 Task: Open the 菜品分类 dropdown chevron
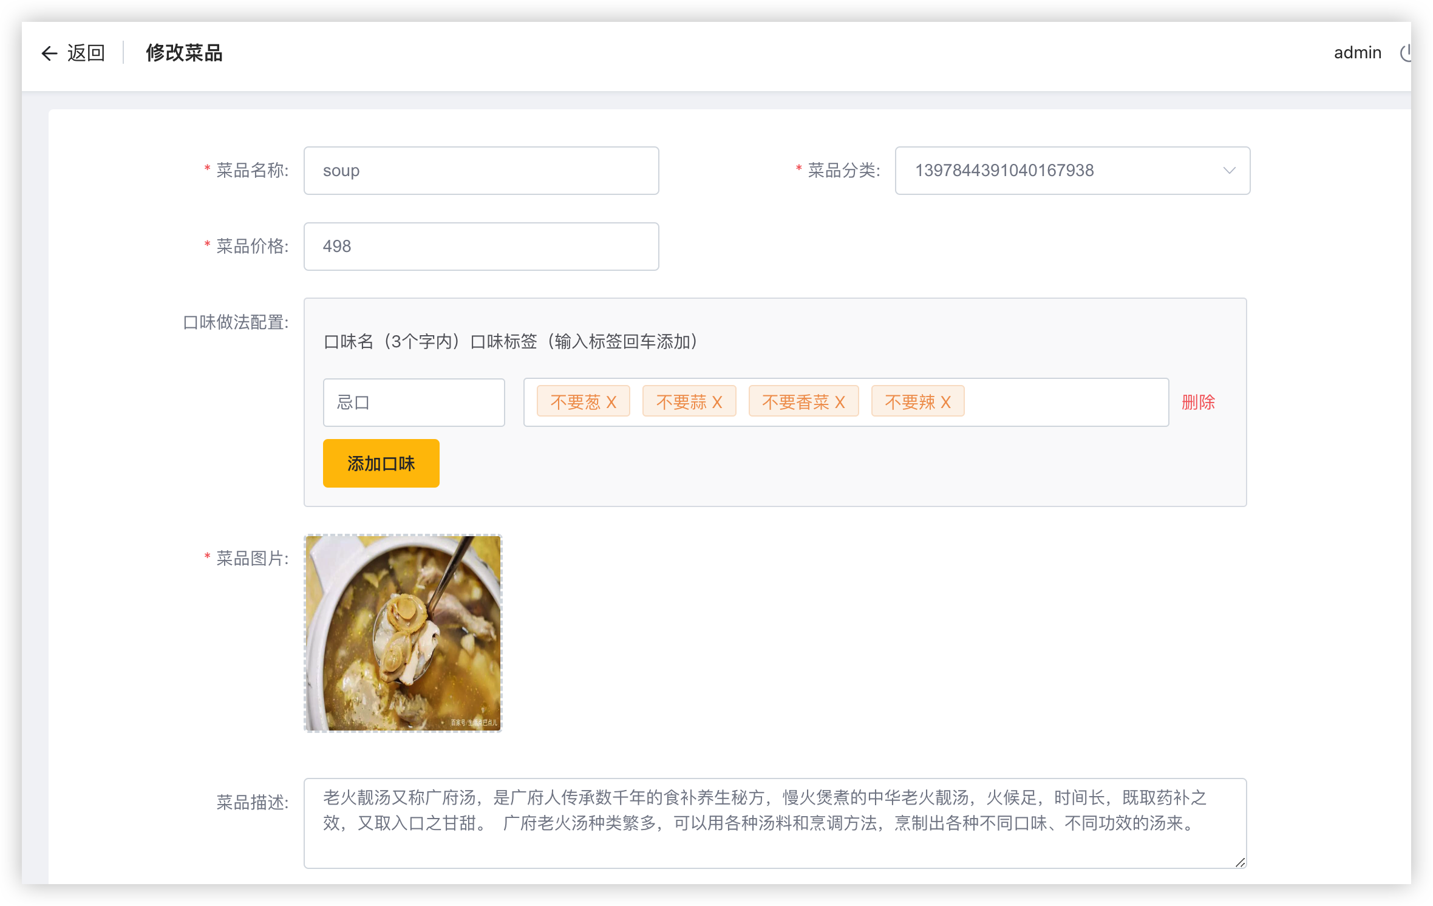point(1228,171)
